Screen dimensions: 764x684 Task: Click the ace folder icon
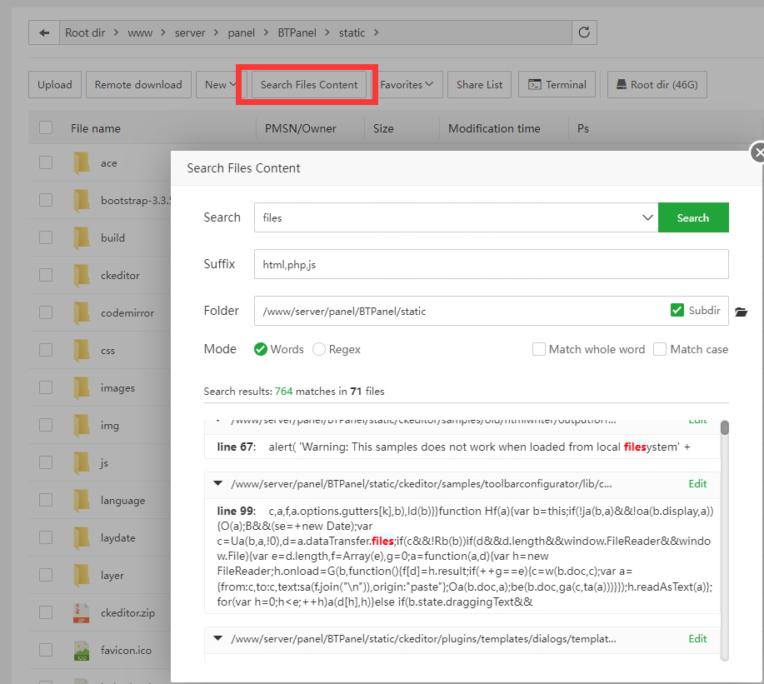tap(81, 163)
